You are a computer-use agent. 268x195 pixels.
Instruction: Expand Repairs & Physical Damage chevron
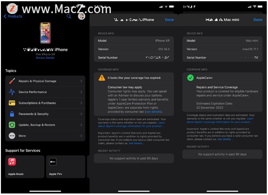(x=81, y=81)
